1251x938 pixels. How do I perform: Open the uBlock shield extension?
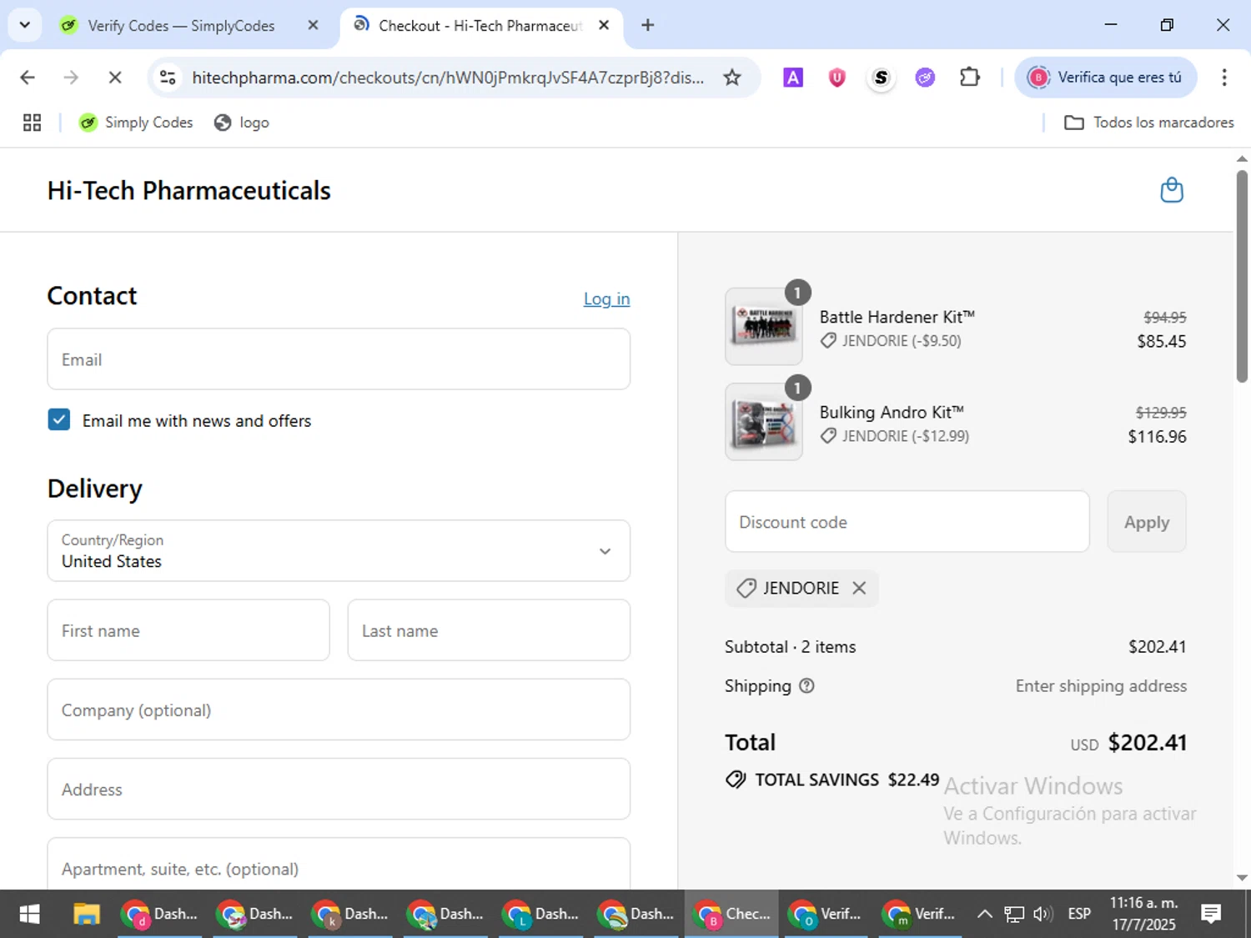point(837,78)
